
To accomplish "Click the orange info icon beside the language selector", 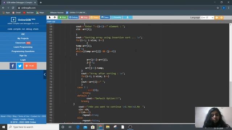I will click(x=217, y=18).
